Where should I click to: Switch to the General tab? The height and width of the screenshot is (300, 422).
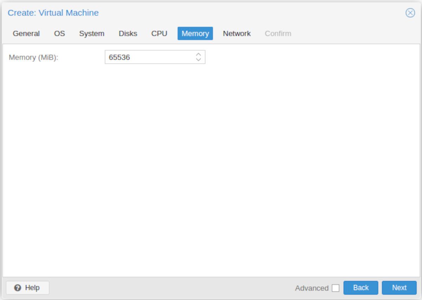click(x=26, y=33)
